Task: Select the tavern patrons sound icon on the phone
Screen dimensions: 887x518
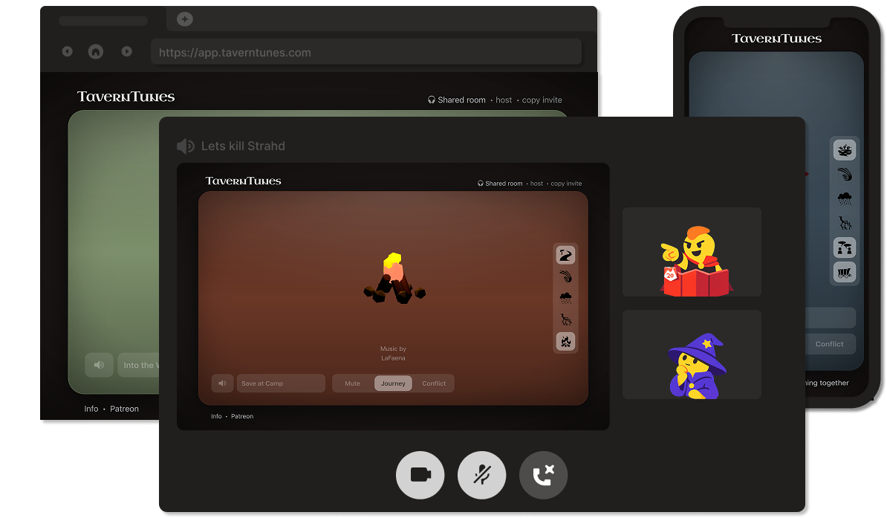Action: click(845, 247)
